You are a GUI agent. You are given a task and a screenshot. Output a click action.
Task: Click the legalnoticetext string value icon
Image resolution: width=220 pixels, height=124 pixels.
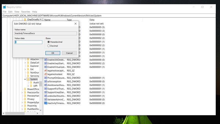coord(45,74)
